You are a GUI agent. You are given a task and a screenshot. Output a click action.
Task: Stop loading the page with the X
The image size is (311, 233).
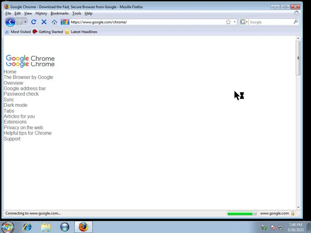pyautogui.click(x=44, y=22)
